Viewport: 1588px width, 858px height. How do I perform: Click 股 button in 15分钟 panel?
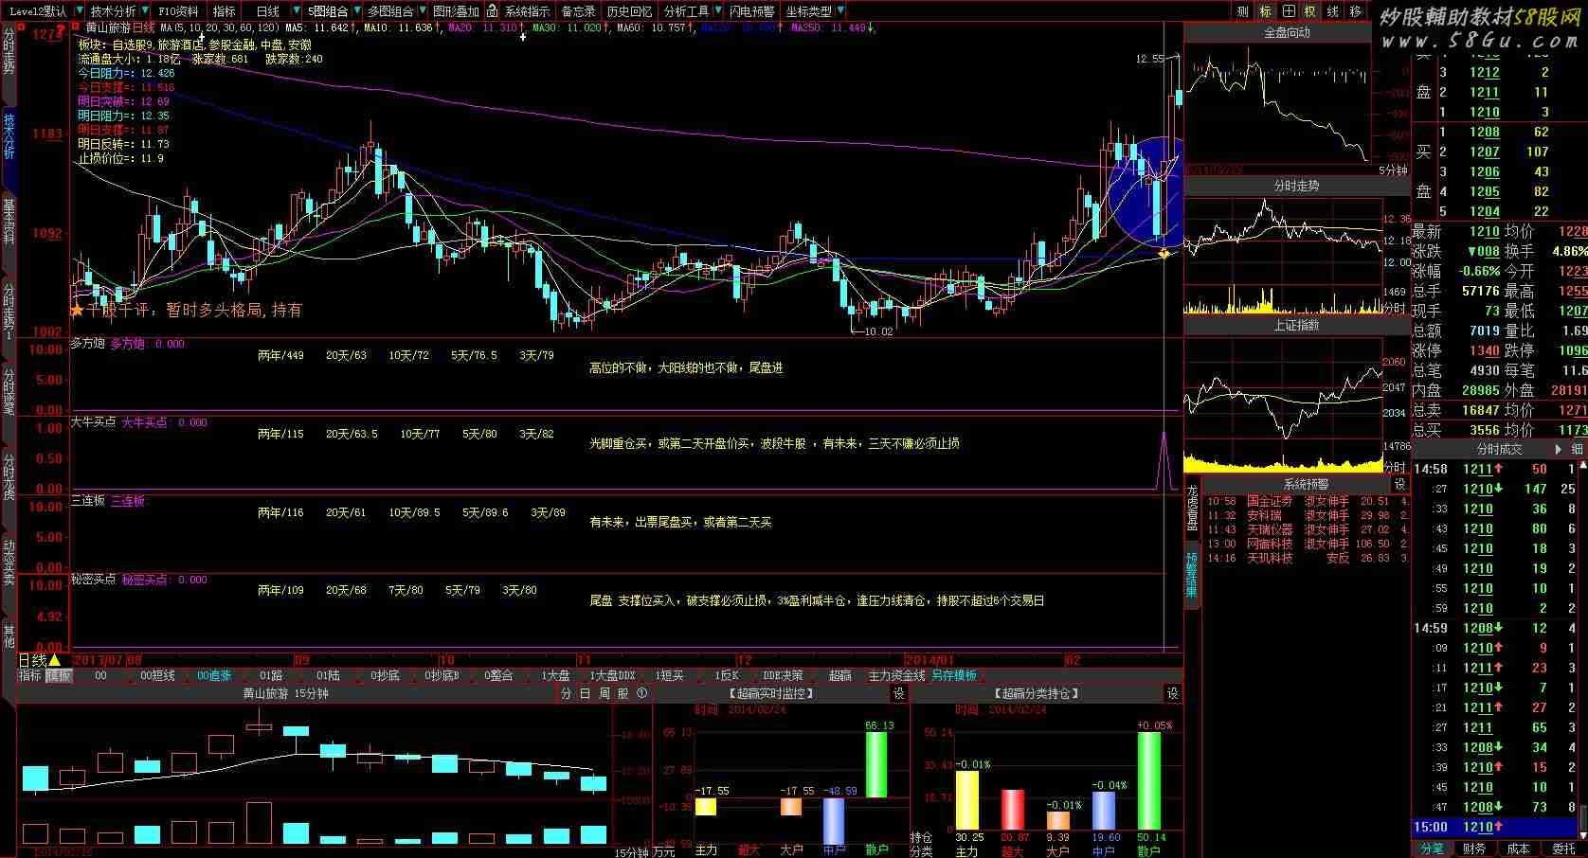(623, 694)
